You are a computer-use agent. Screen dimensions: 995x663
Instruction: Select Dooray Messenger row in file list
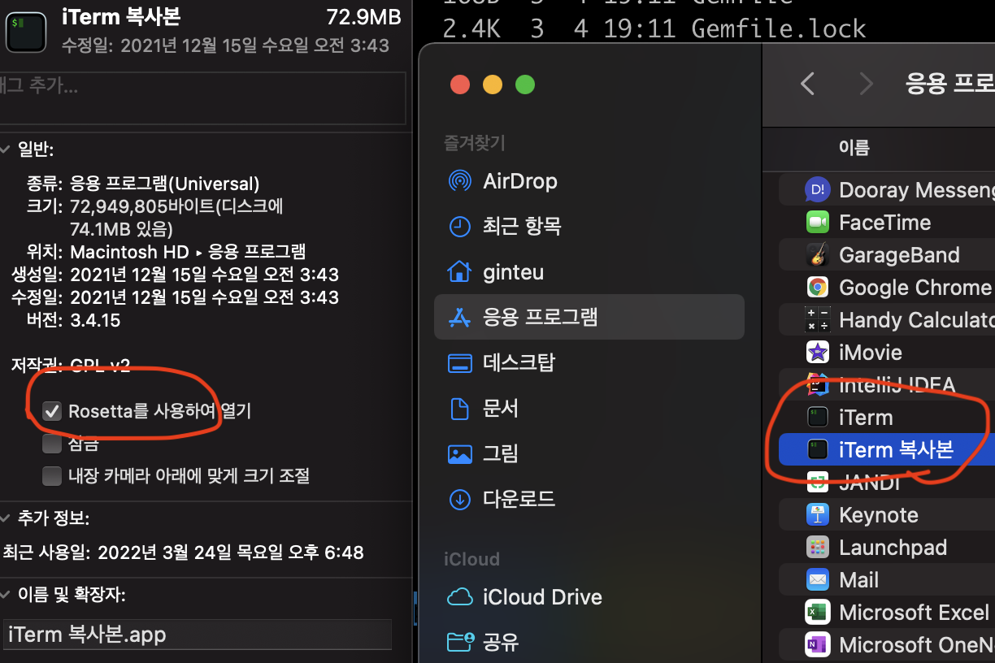coord(887,190)
